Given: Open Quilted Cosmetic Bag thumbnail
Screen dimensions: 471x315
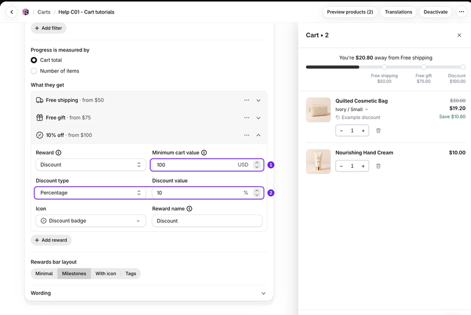Looking at the screenshot, I should coord(318,110).
